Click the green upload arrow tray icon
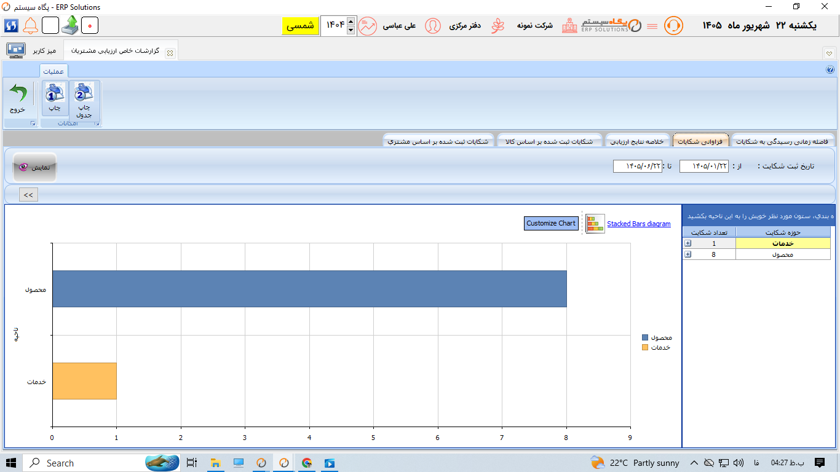Screen dimensions: 840x472 70,25
